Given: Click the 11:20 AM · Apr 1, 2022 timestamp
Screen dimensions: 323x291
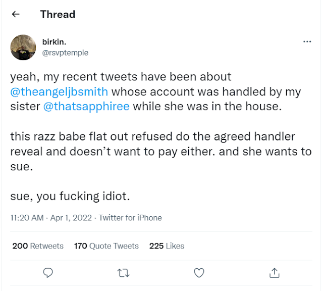Looking at the screenshot, I should click(x=51, y=218).
